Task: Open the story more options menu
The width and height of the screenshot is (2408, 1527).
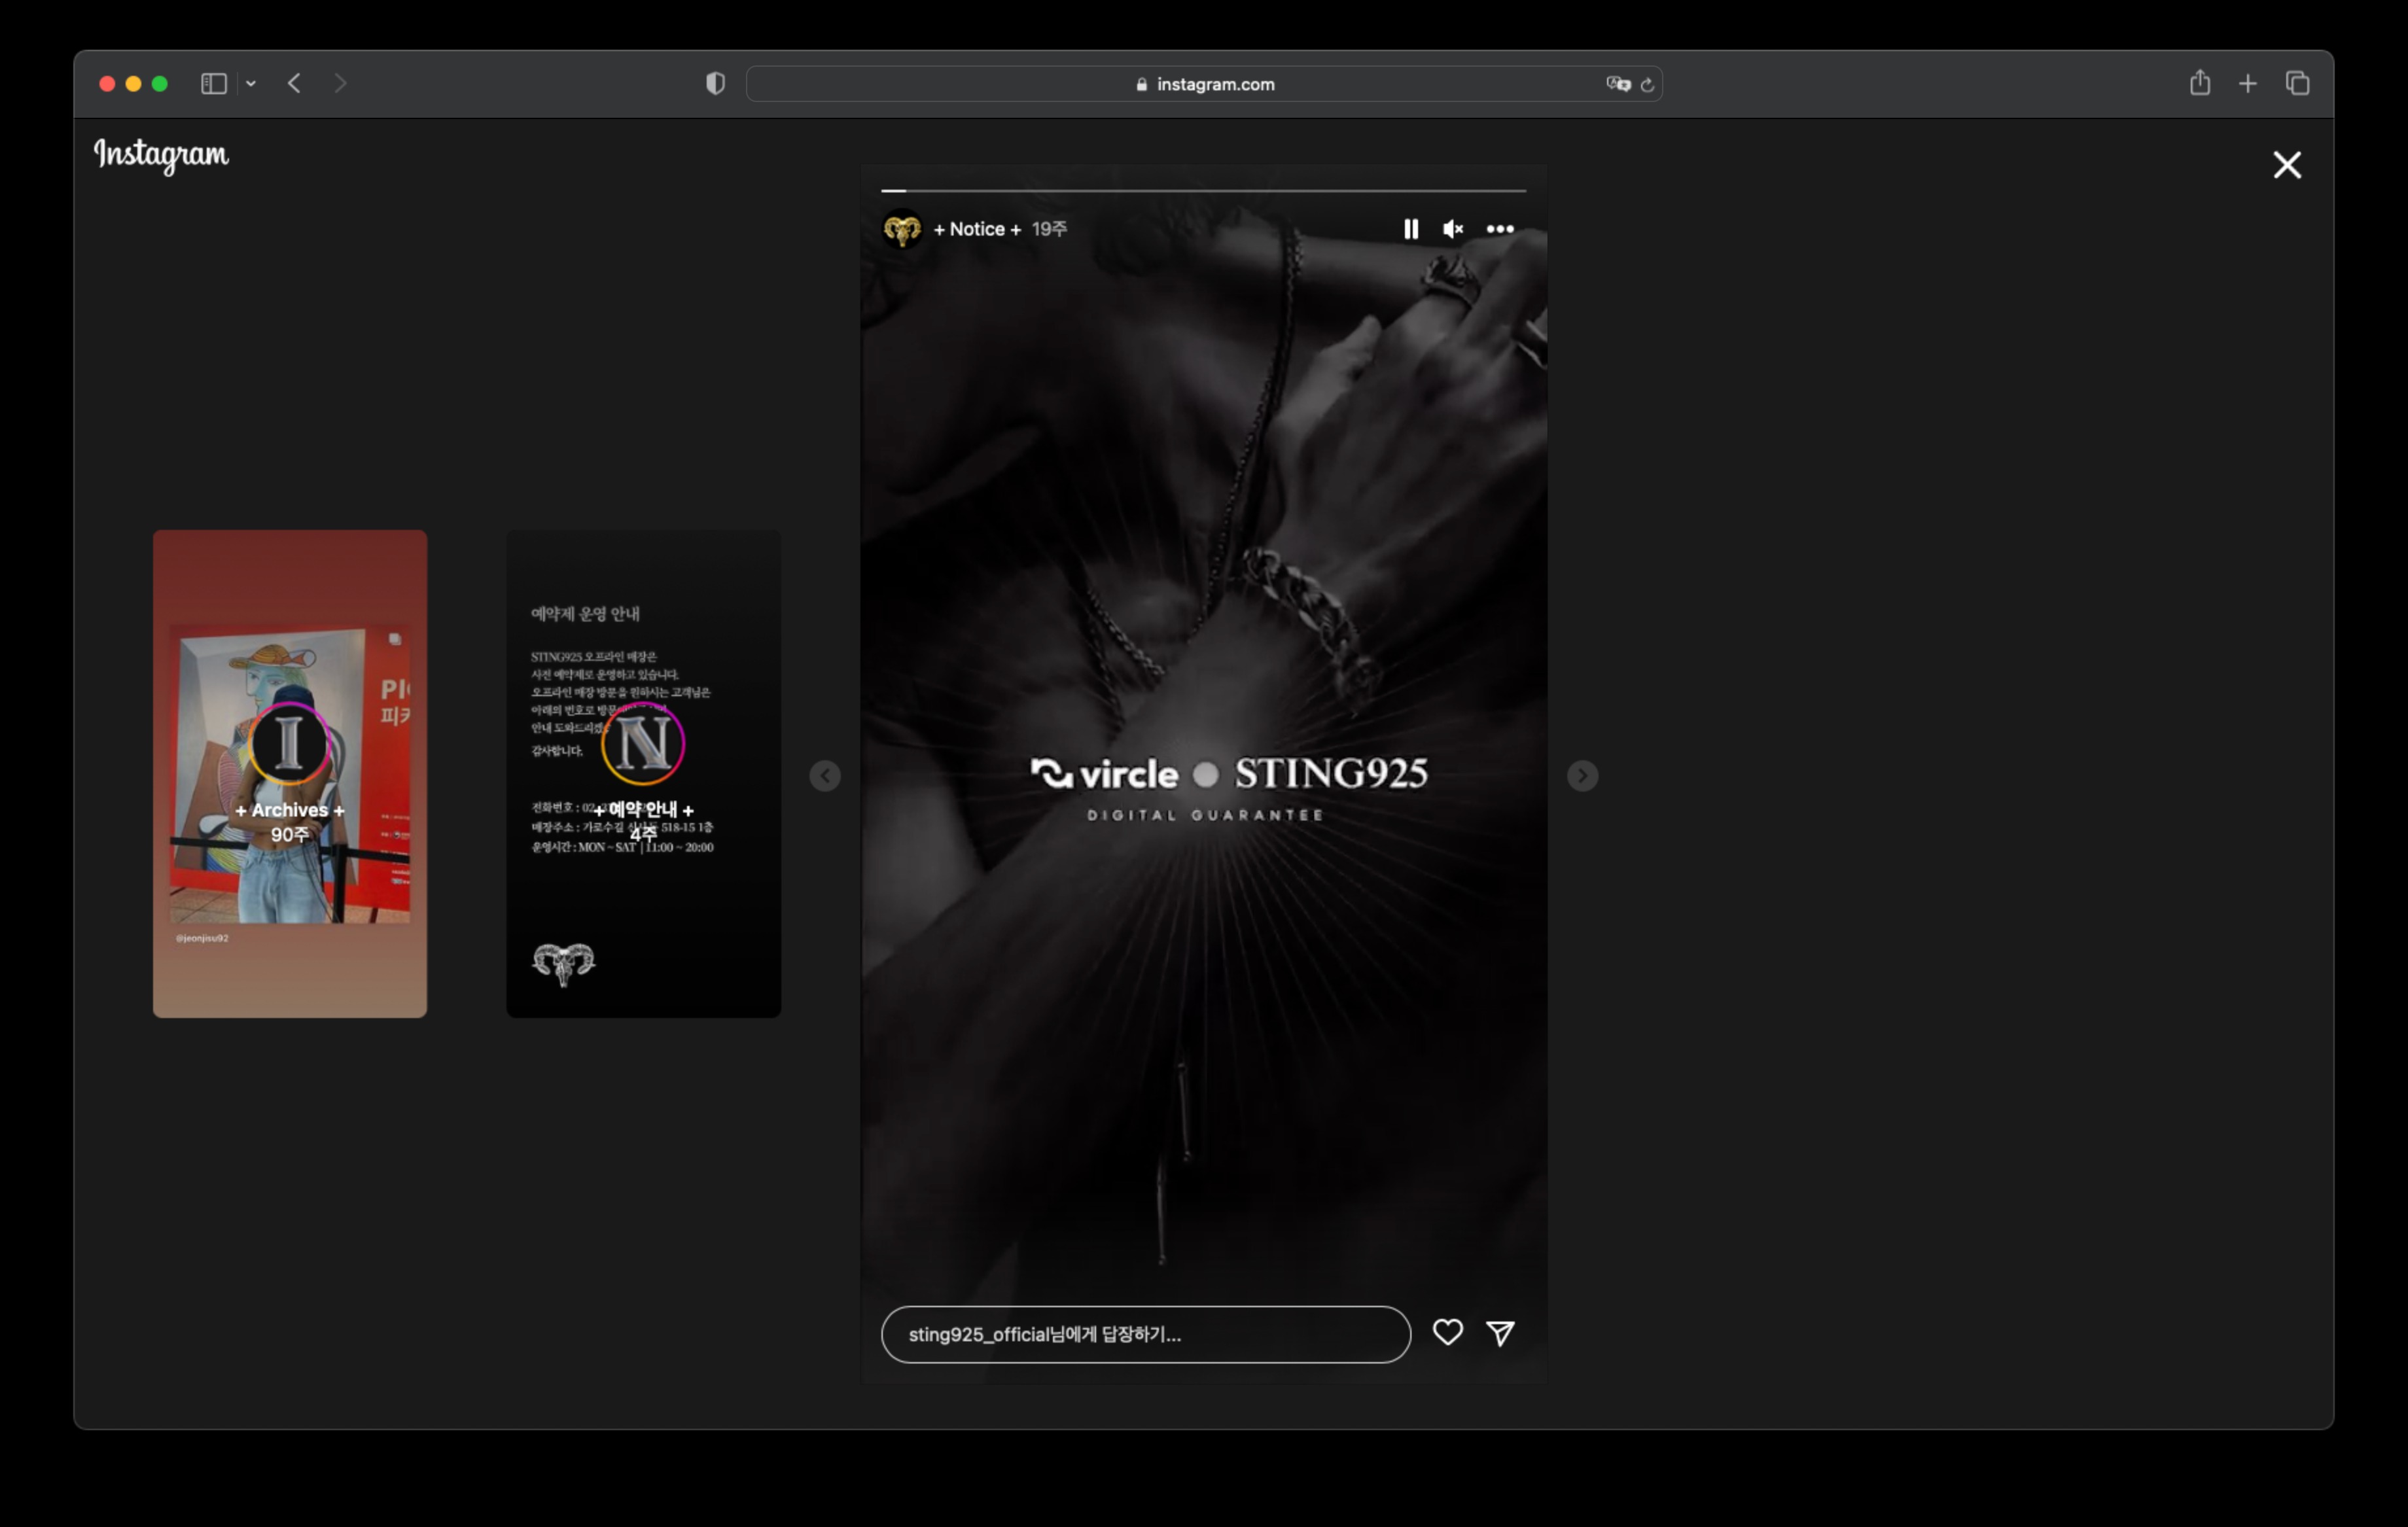Action: click(1499, 229)
